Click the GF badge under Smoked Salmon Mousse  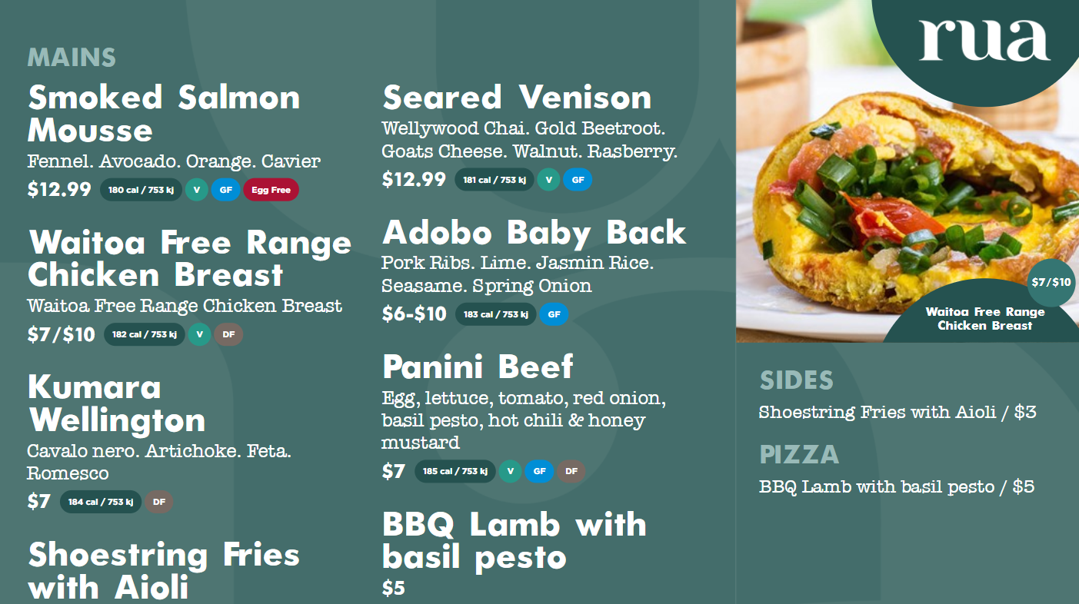[x=226, y=190]
